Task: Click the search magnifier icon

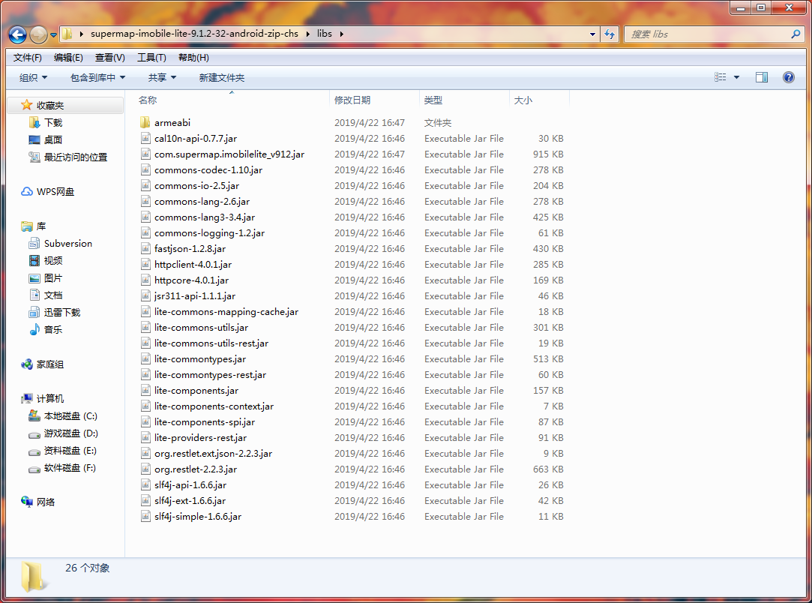Action: 796,34
